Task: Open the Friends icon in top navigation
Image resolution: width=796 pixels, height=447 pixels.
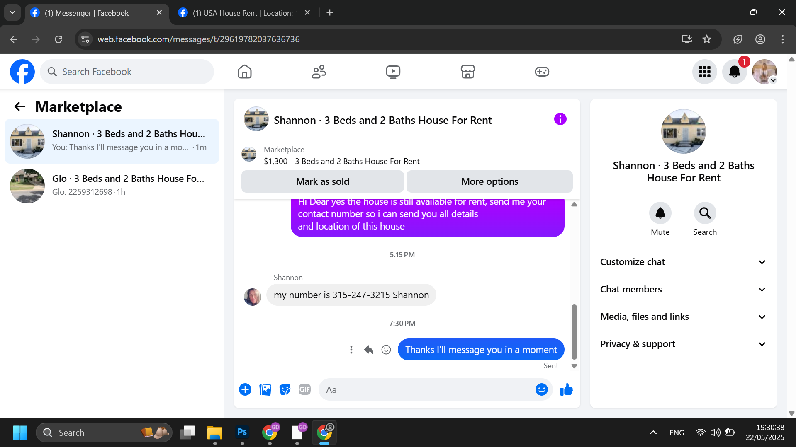Action: point(319,72)
